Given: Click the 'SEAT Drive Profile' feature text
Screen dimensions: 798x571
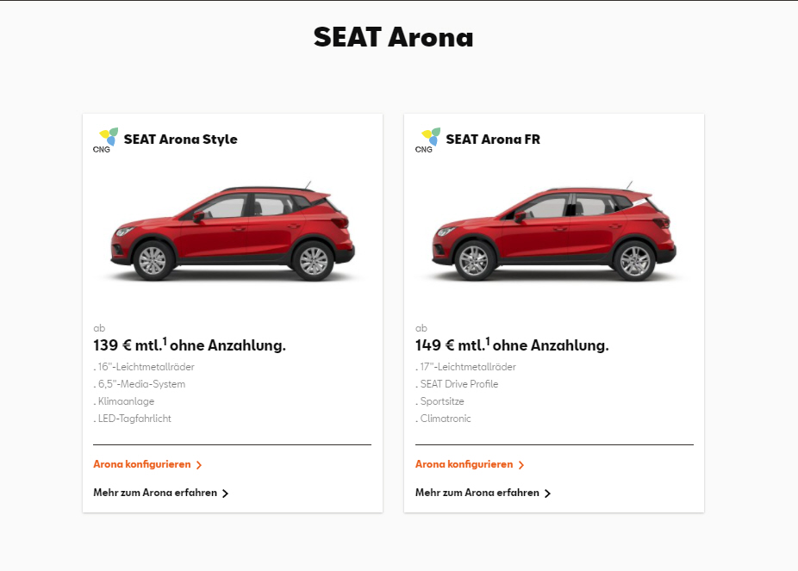Looking at the screenshot, I should pos(458,384).
